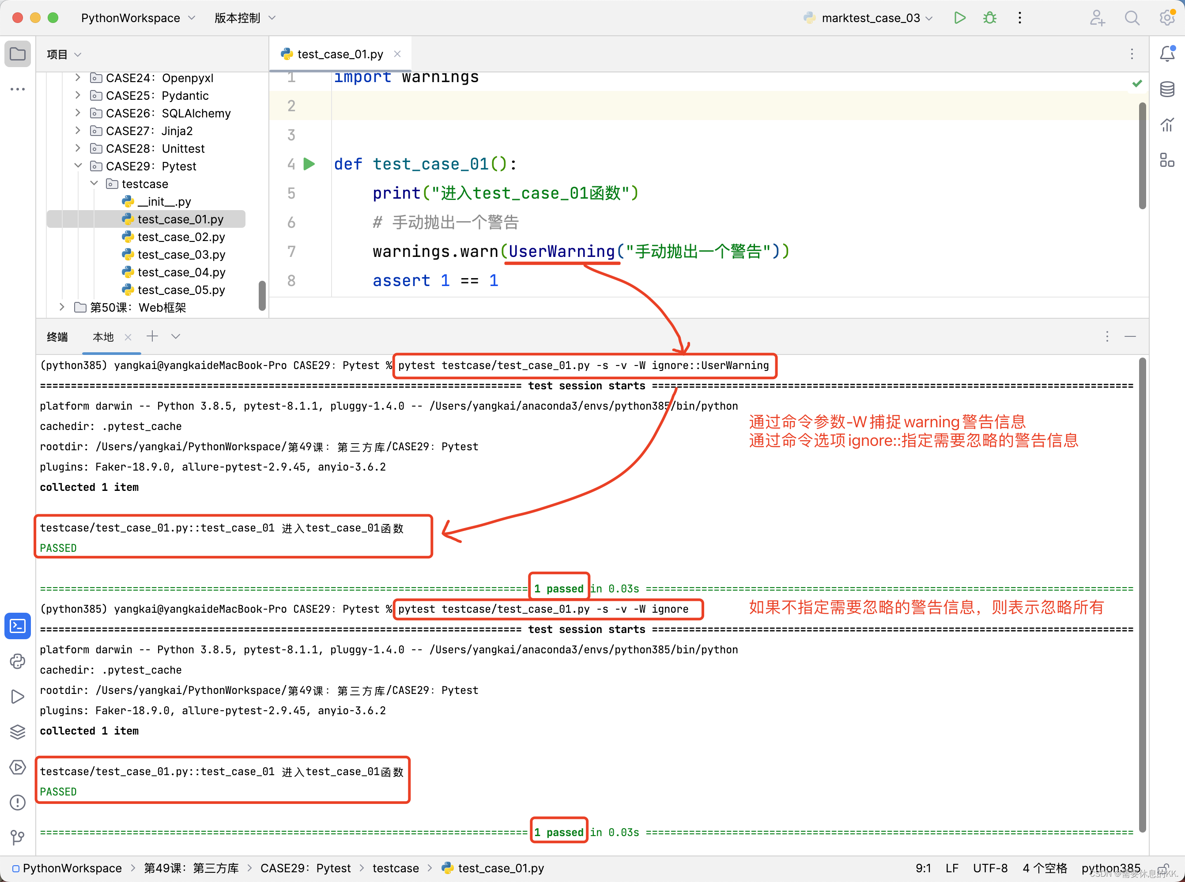The image size is (1185, 882).
Task: Select test_case_02.py in project tree
Action: pyautogui.click(x=173, y=237)
